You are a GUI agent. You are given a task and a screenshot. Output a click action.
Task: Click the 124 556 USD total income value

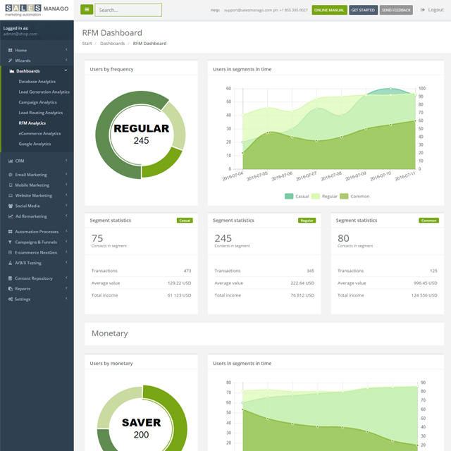pyautogui.click(x=424, y=295)
